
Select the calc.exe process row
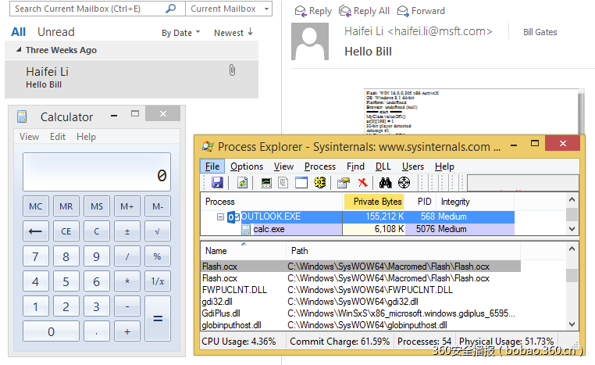[269, 229]
